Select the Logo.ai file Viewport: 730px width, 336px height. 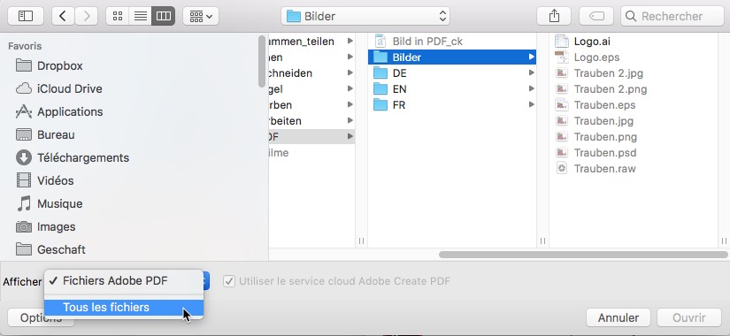click(x=592, y=42)
